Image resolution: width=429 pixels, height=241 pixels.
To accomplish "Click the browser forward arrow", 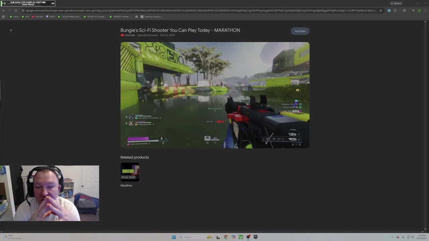I will tap(9, 10).
